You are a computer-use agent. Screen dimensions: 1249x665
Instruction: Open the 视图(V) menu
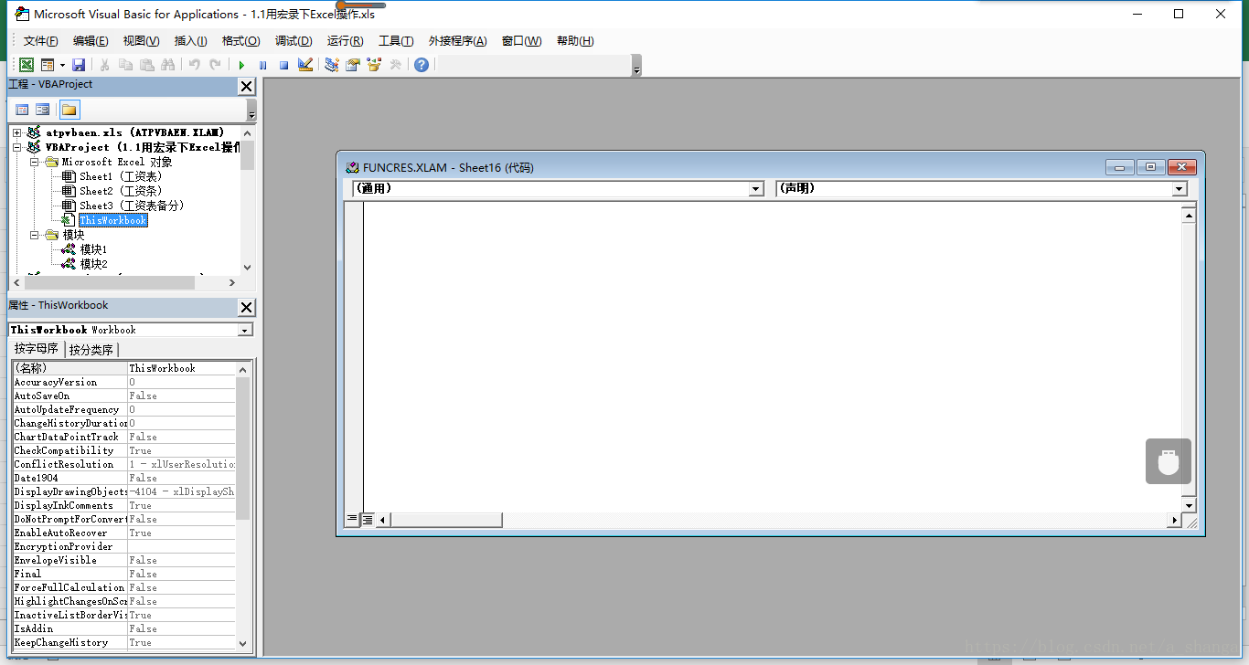click(142, 41)
